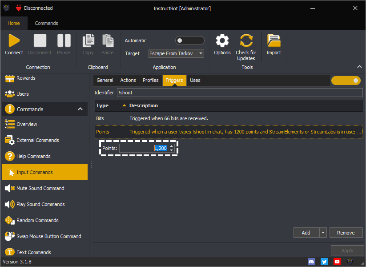Select the Bits trigger row
Image resolution: width=366 pixels, height=267 pixels.
(229, 118)
